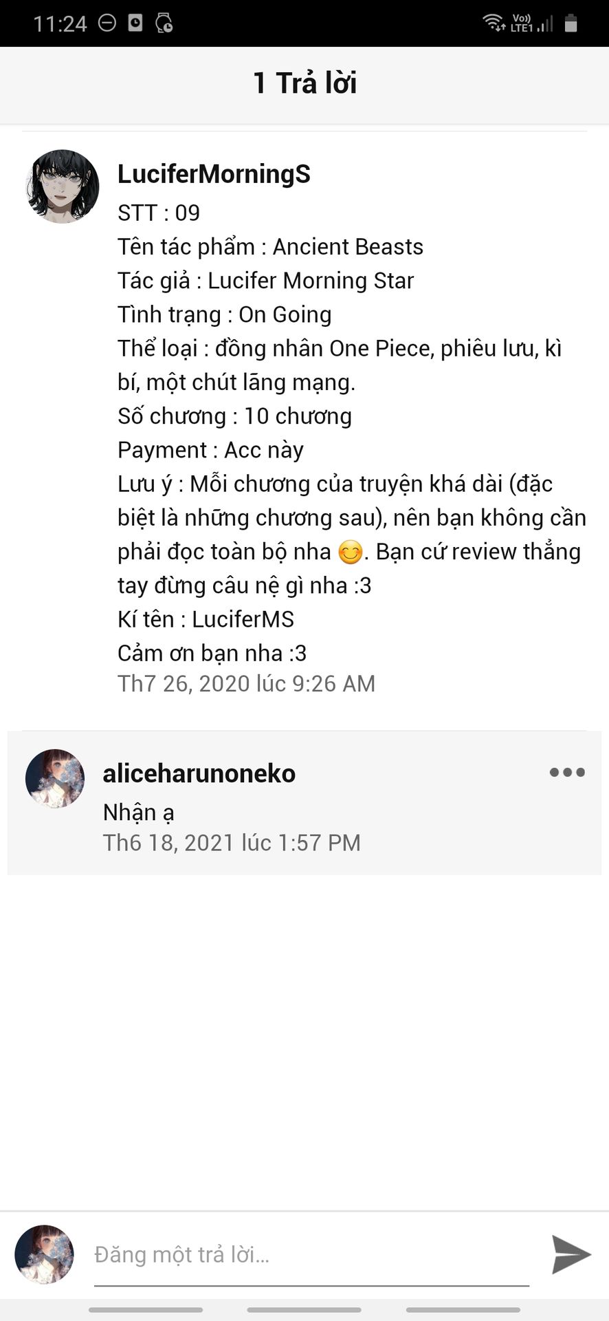Image resolution: width=609 pixels, height=1321 pixels.
Task: Open LuciferMorningS profile avatar
Action: [x=63, y=186]
